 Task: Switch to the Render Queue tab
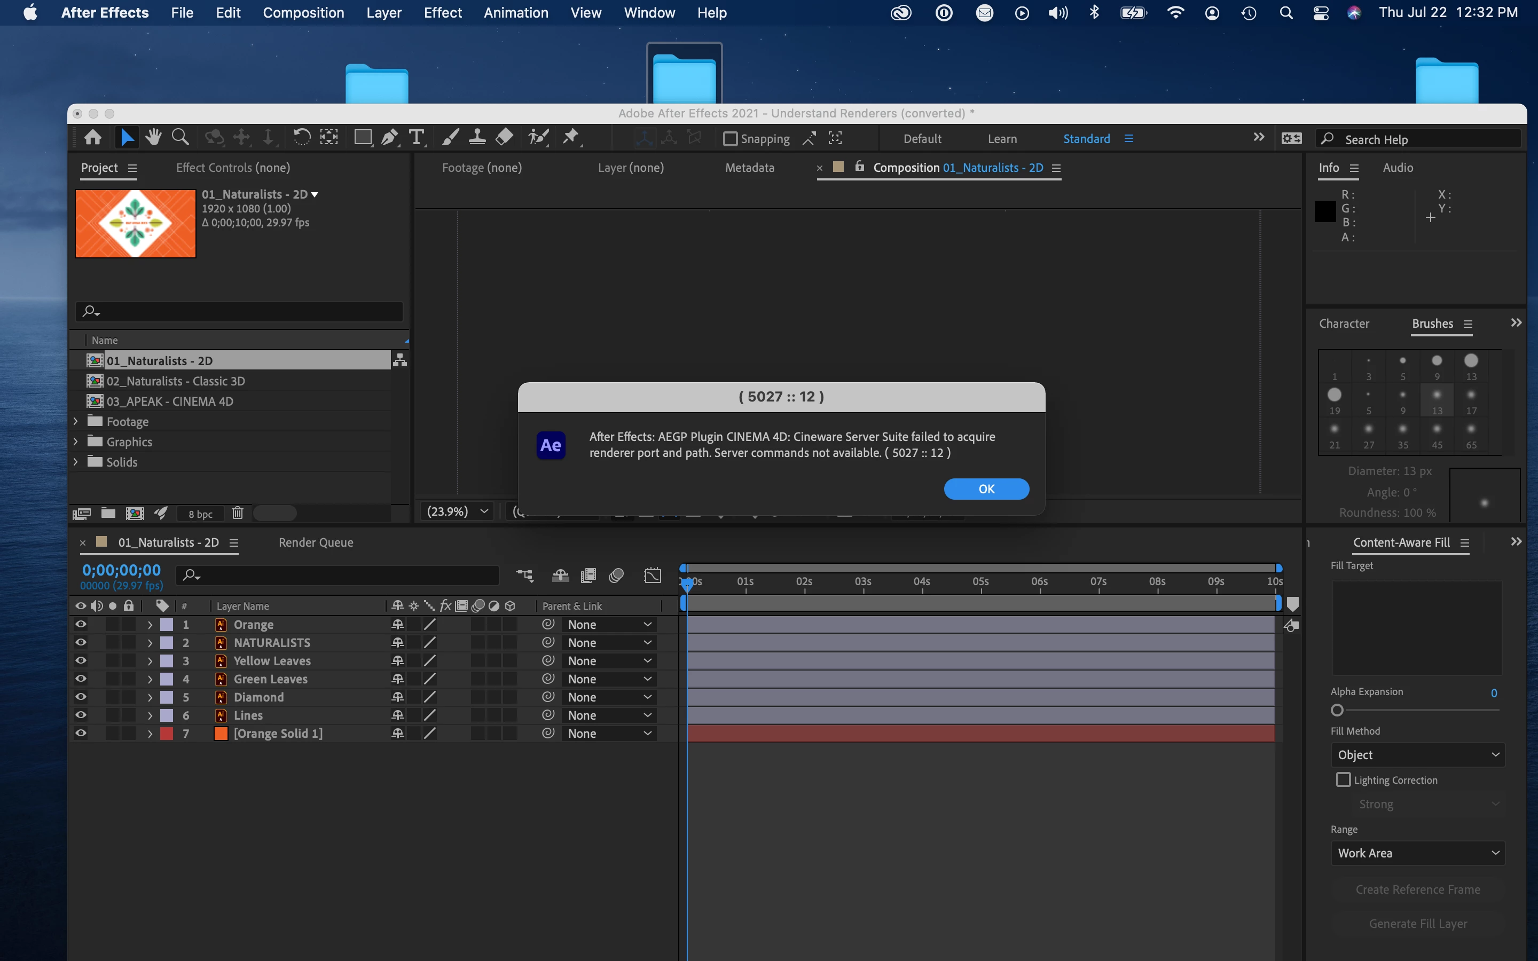(316, 542)
